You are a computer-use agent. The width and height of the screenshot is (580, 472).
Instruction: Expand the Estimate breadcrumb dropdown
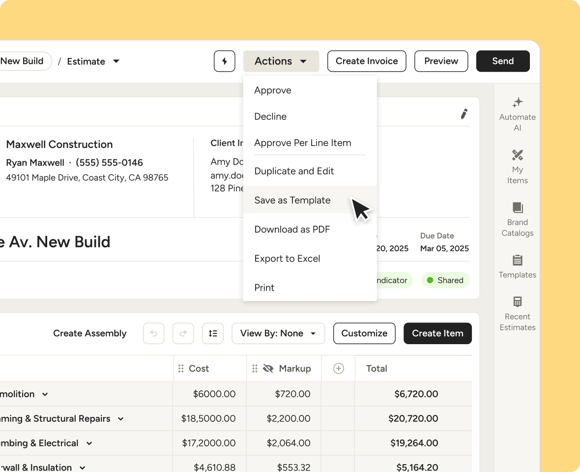click(116, 61)
